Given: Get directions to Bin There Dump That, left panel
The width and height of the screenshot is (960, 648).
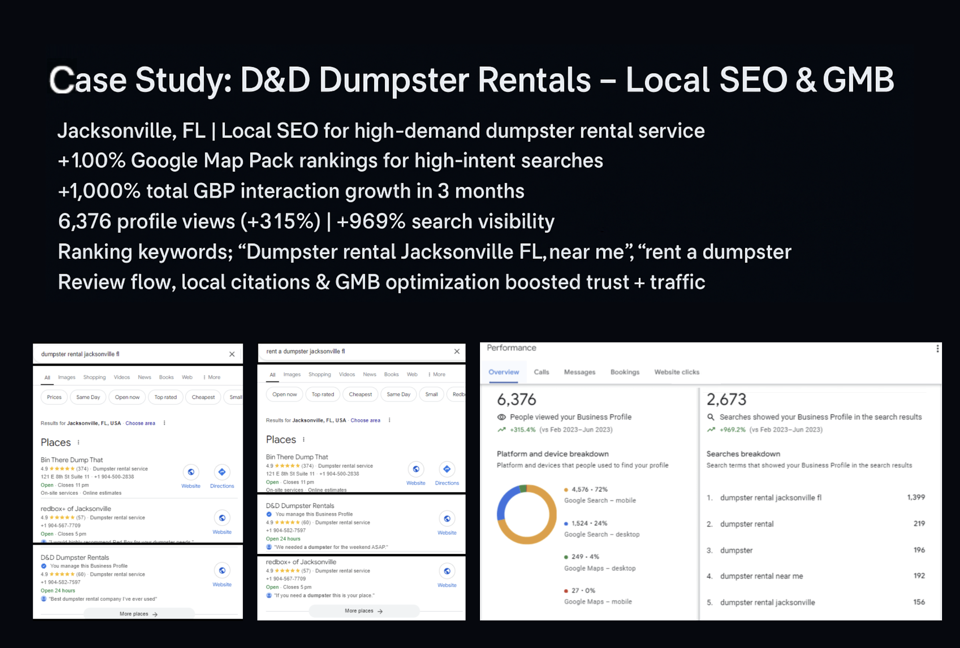Looking at the screenshot, I should (222, 472).
